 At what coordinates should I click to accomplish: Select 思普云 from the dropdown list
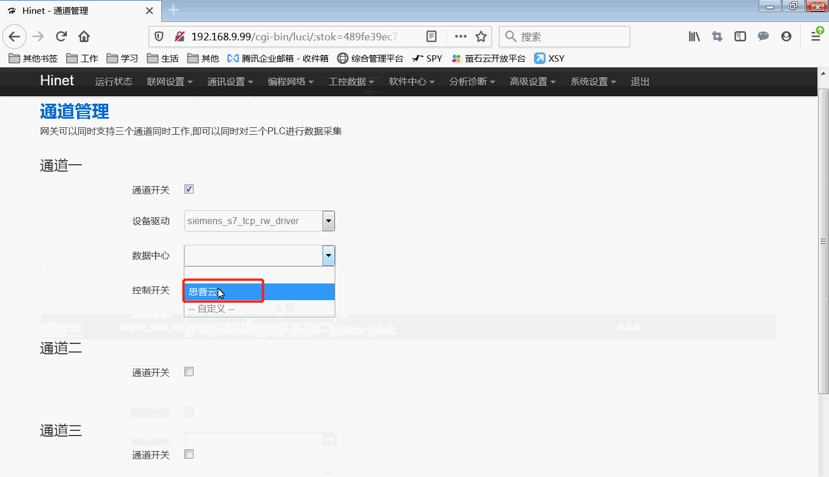tap(203, 292)
